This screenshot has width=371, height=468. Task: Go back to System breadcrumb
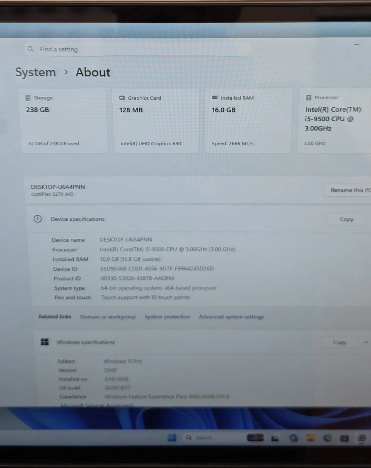pos(35,72)
